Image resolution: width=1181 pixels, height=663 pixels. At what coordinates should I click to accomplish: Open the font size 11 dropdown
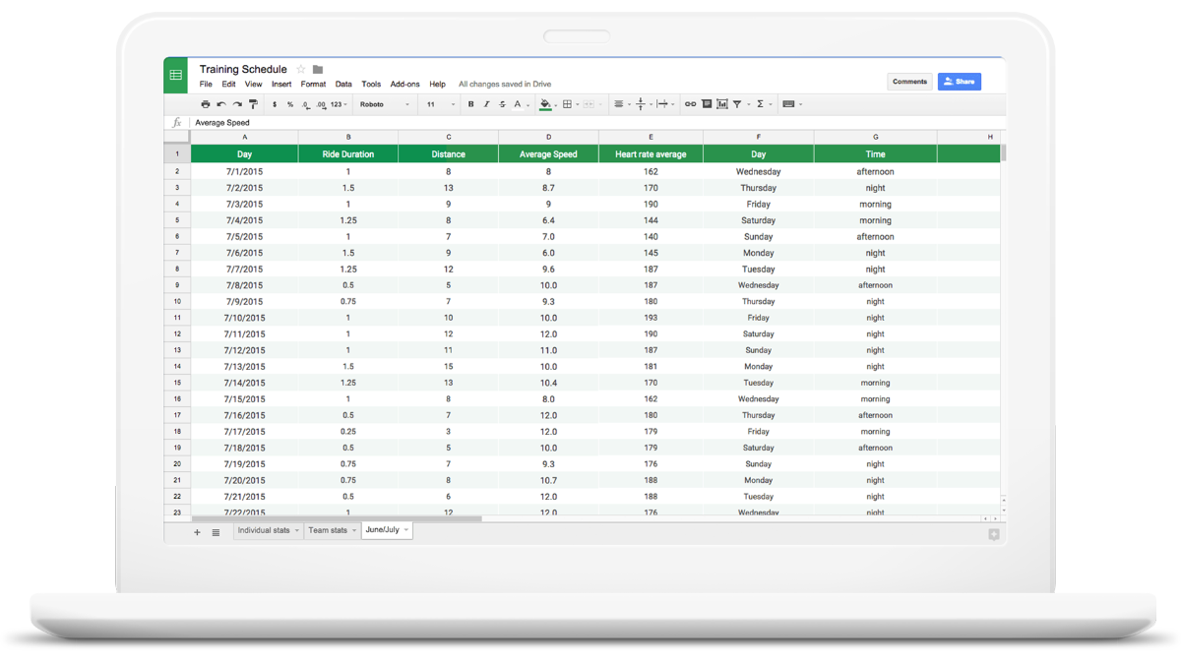(x=440, y=104)
